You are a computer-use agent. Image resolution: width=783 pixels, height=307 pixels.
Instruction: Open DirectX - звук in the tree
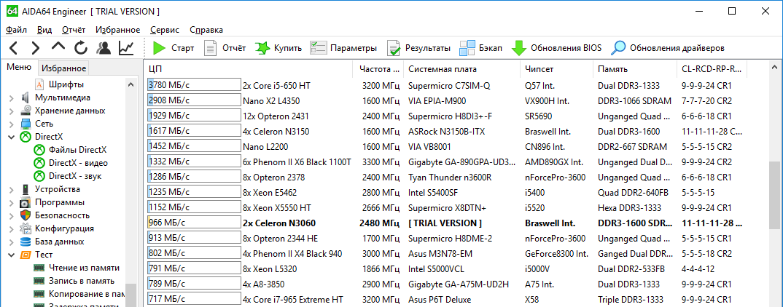coord(75,175)
